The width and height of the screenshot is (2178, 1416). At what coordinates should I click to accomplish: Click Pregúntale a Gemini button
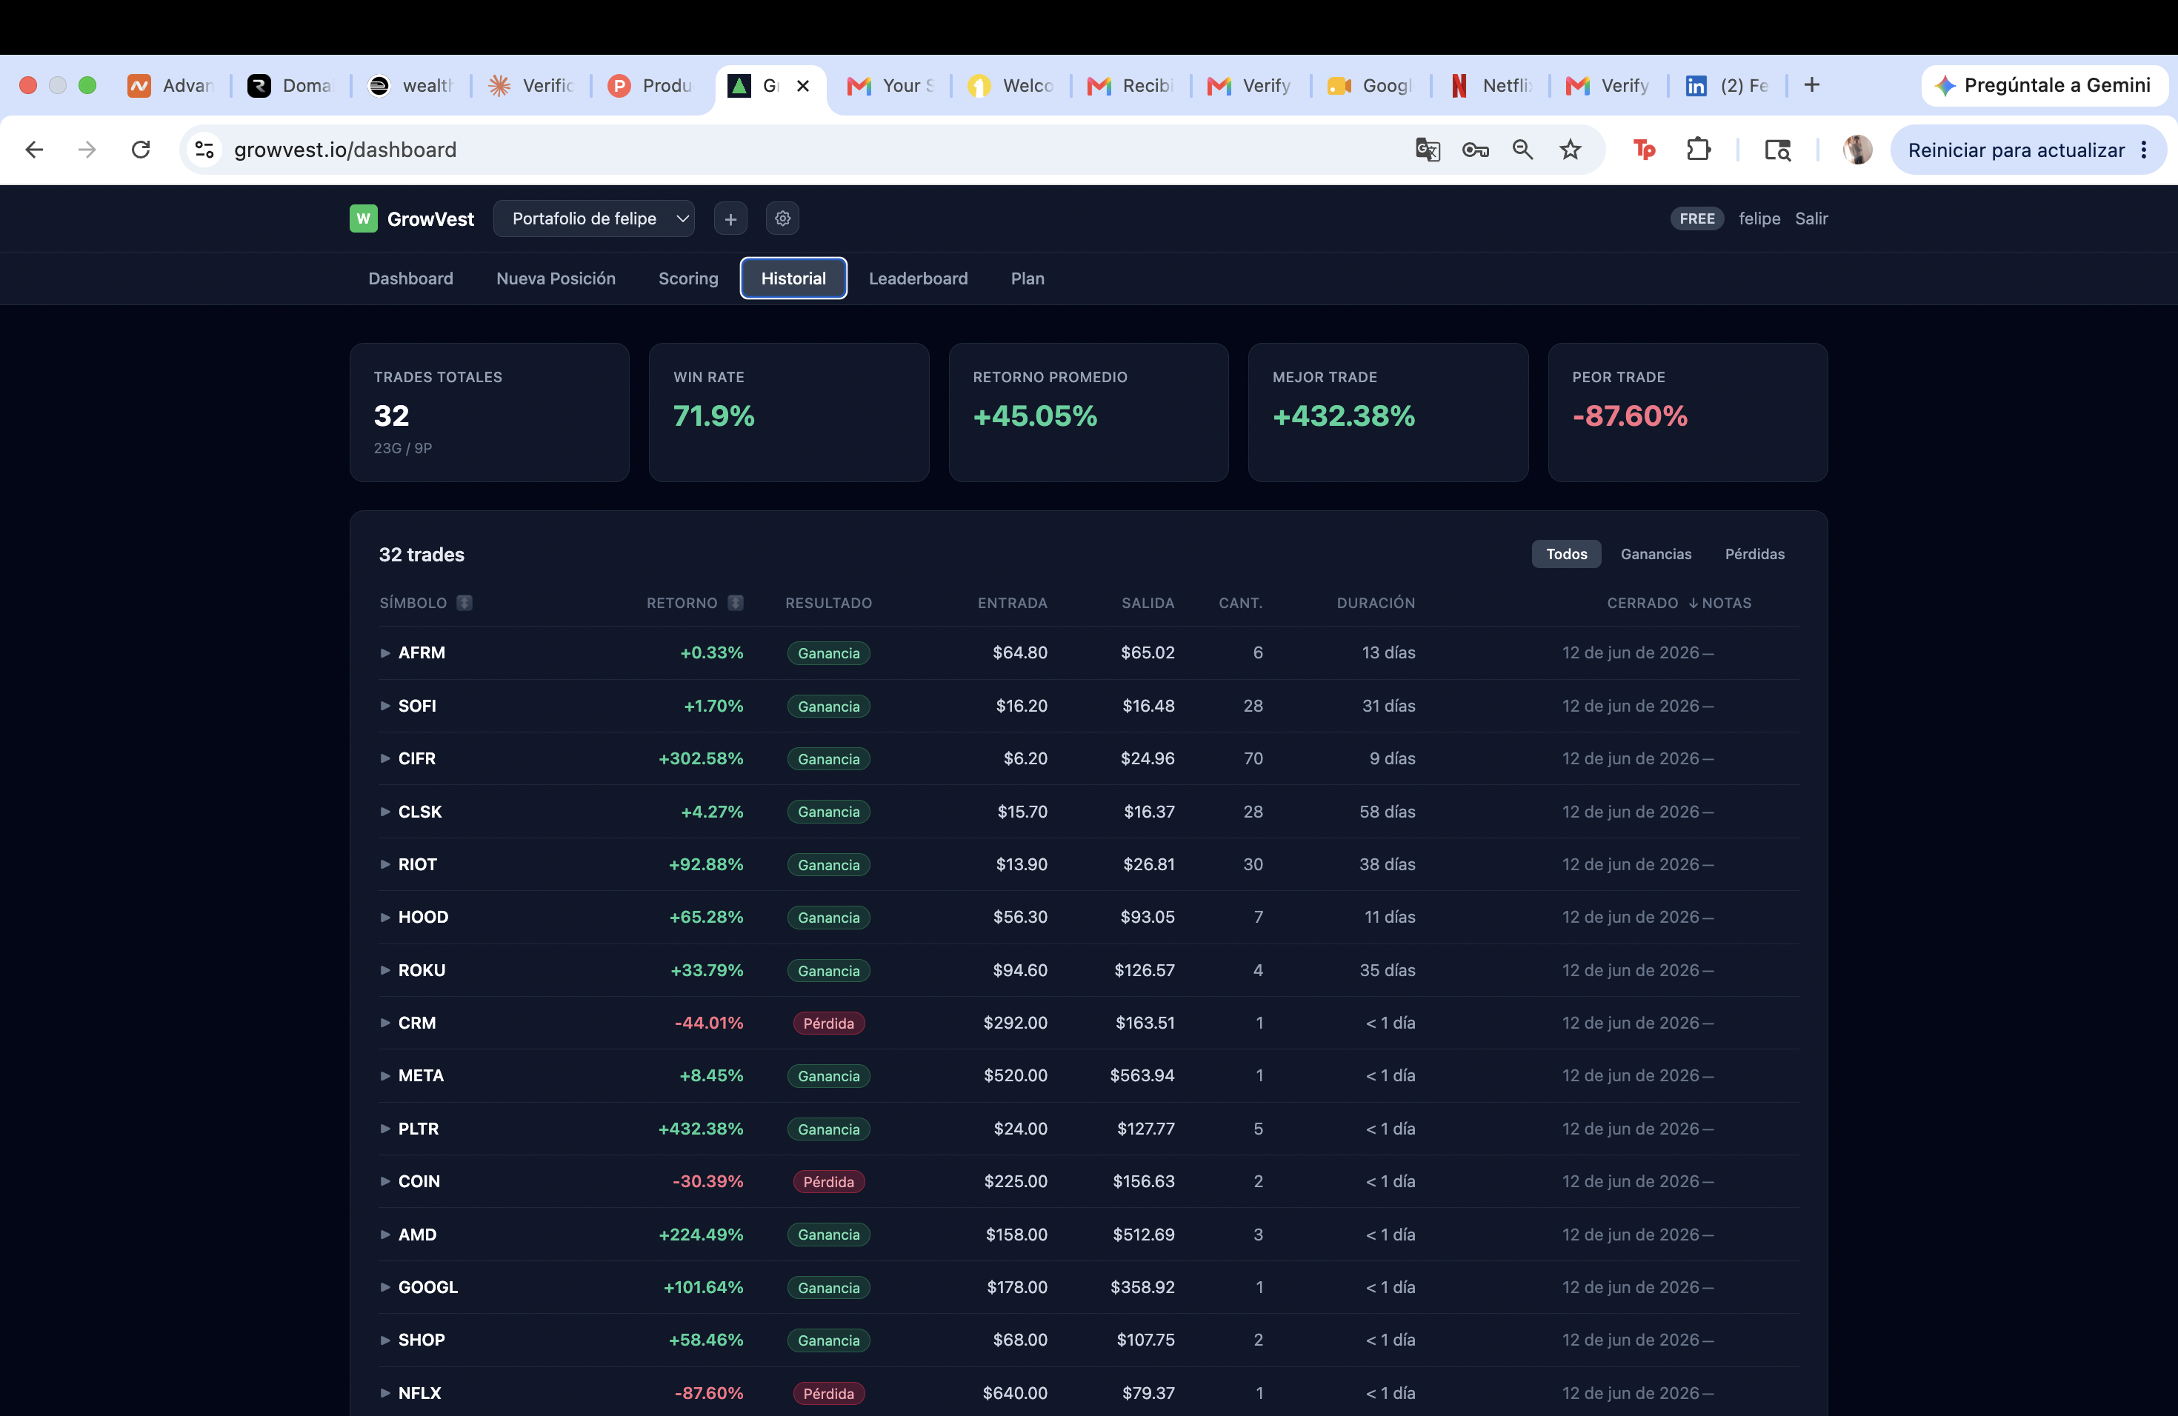[2045, 85]
